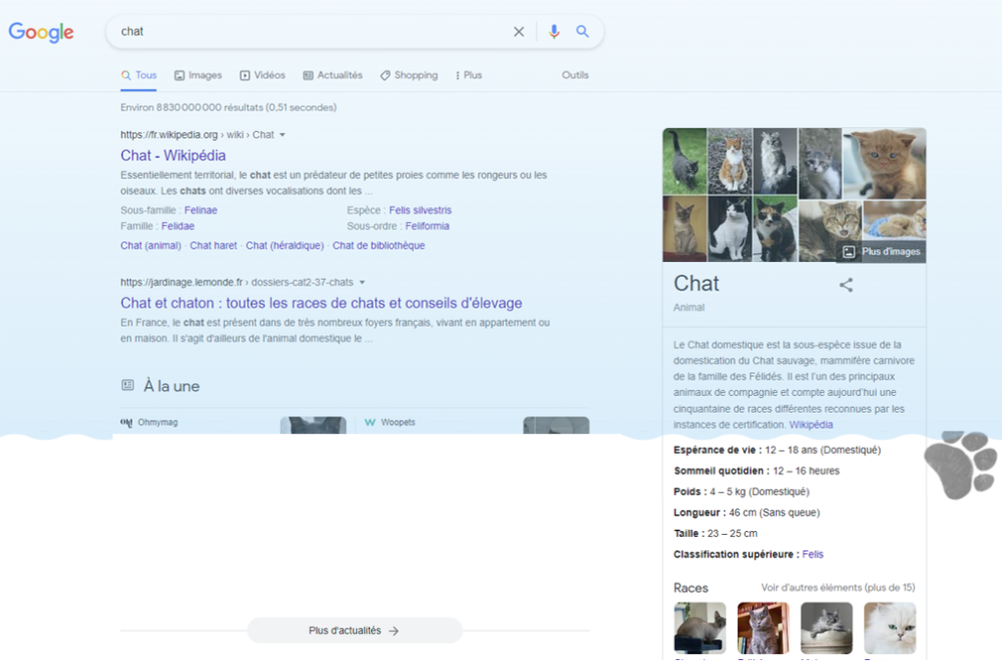The image size is (1002, 663).
Task: Open 'Chat et chaton' Le Monde result
Action: [321, 303]
